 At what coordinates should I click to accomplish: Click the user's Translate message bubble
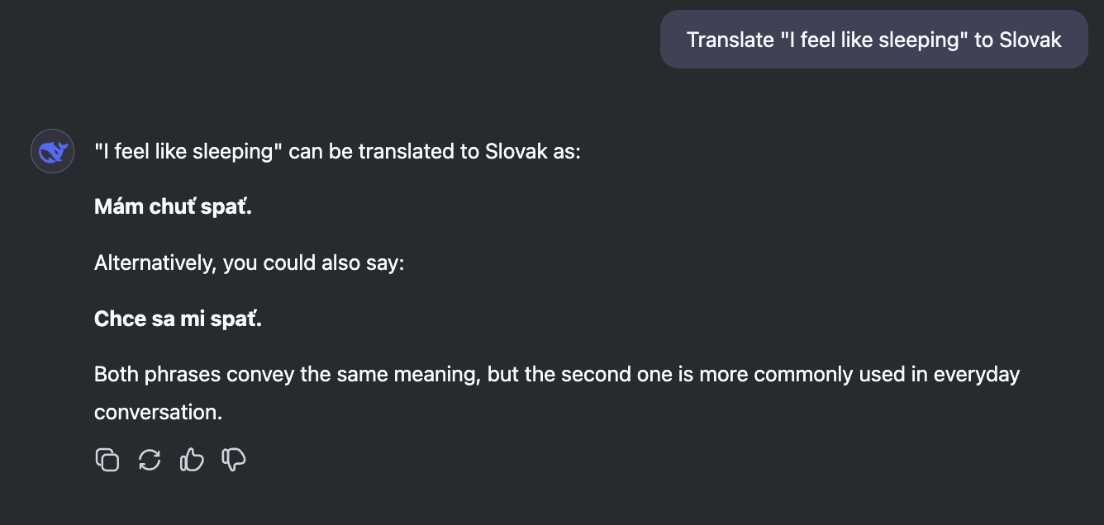[873, 40]
